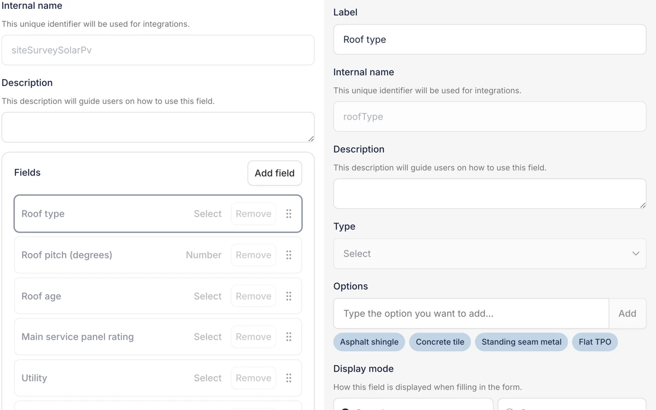Focus the Description box below the siteSurveySolarPv input
Screen dimensions: 656x410
click(158, 127)
